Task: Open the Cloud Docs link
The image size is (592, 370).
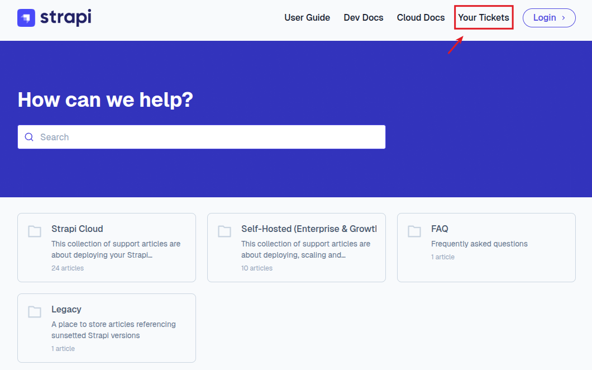Action: [421, 17]
